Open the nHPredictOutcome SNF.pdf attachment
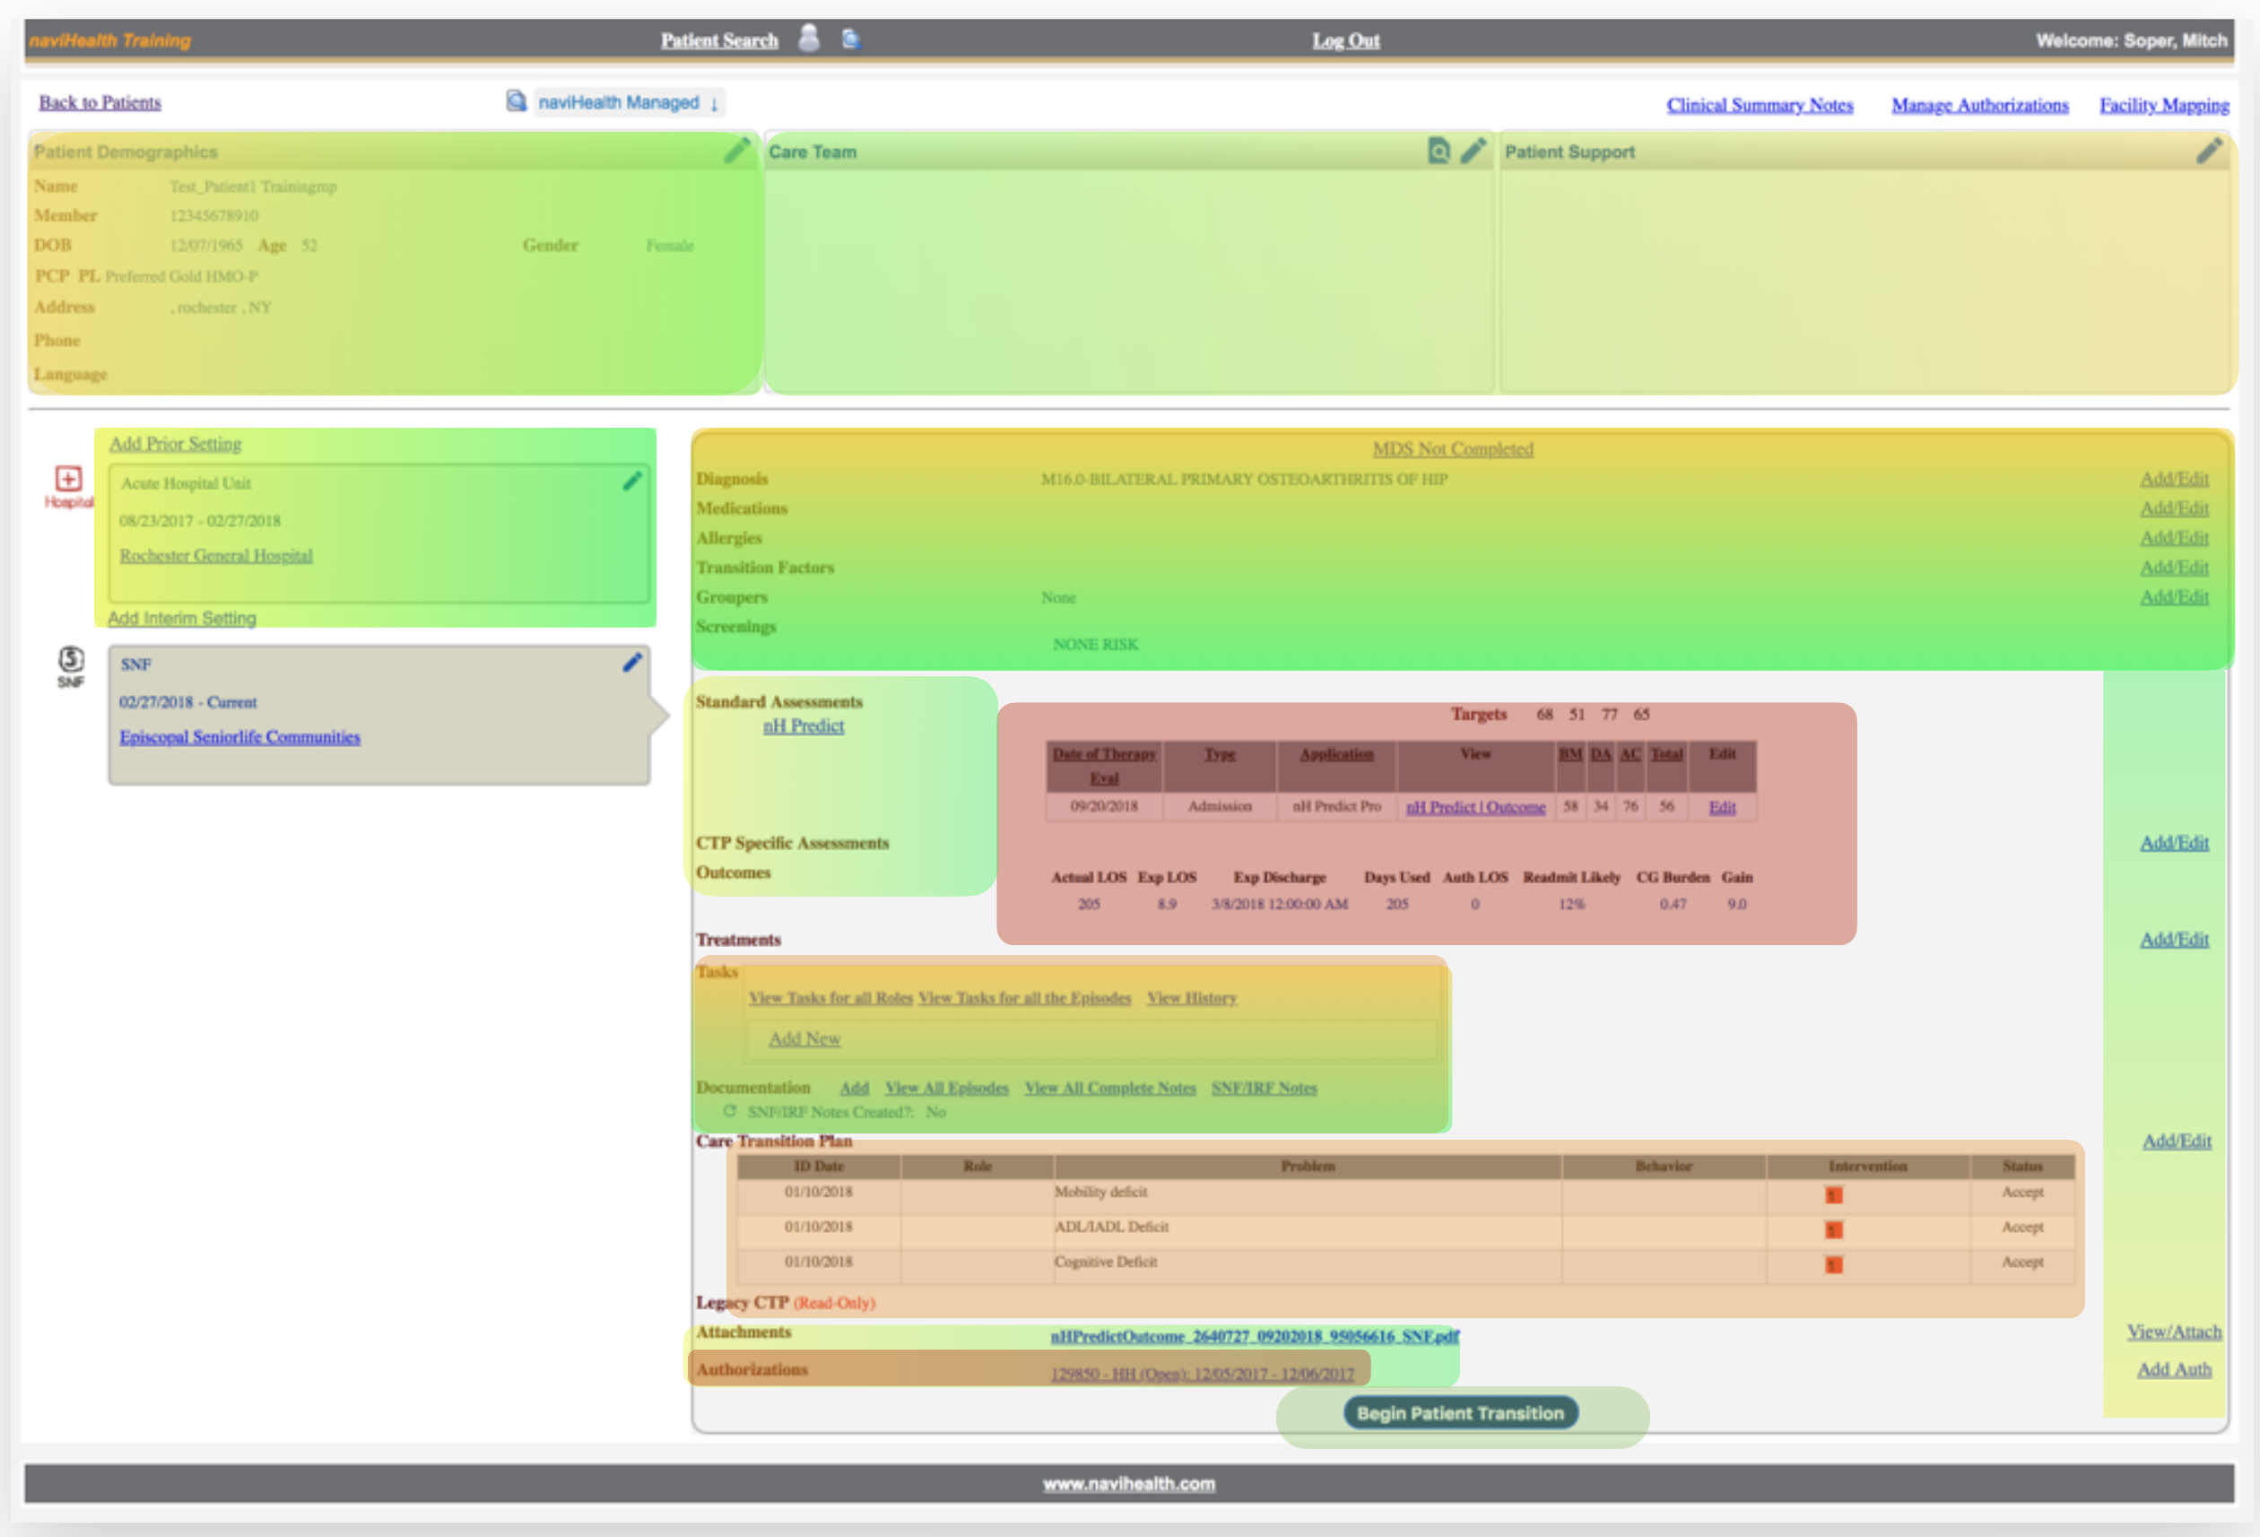Image resolution: width=2260 pixels, height=1537 pixels. pos(1255,1337)
